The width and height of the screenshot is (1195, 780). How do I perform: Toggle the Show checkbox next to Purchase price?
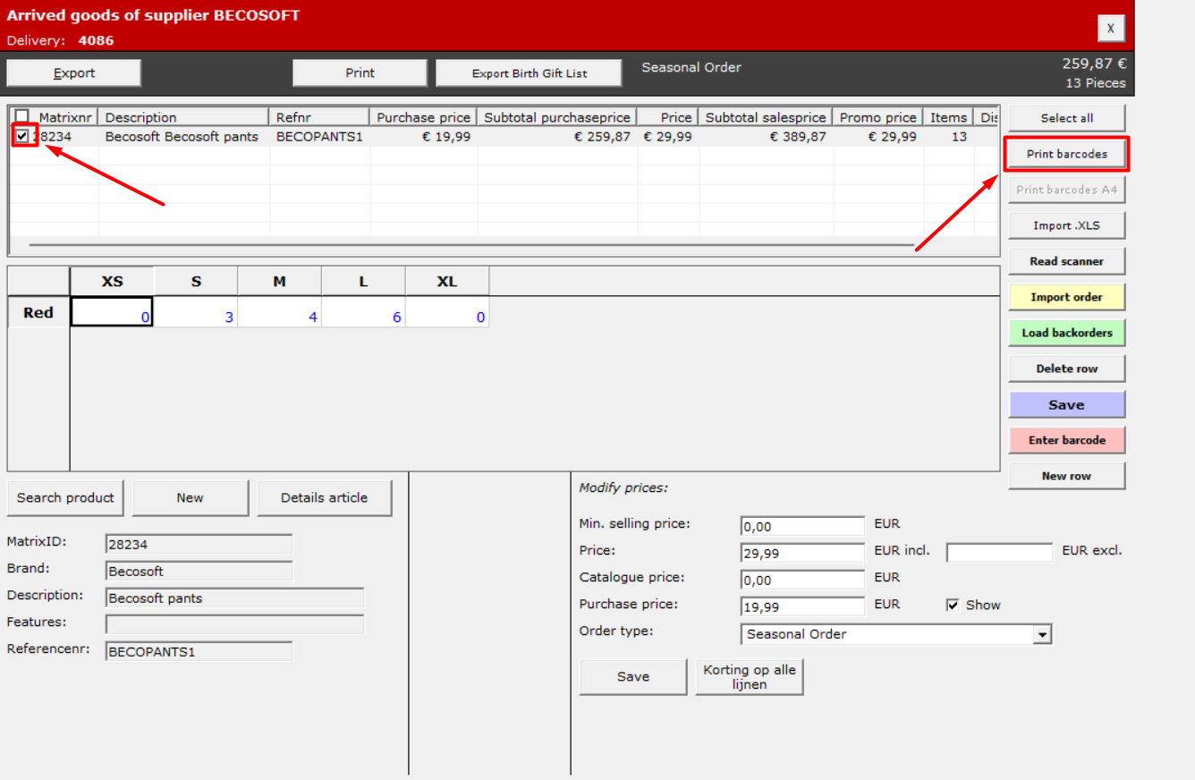tap(953, 606)
